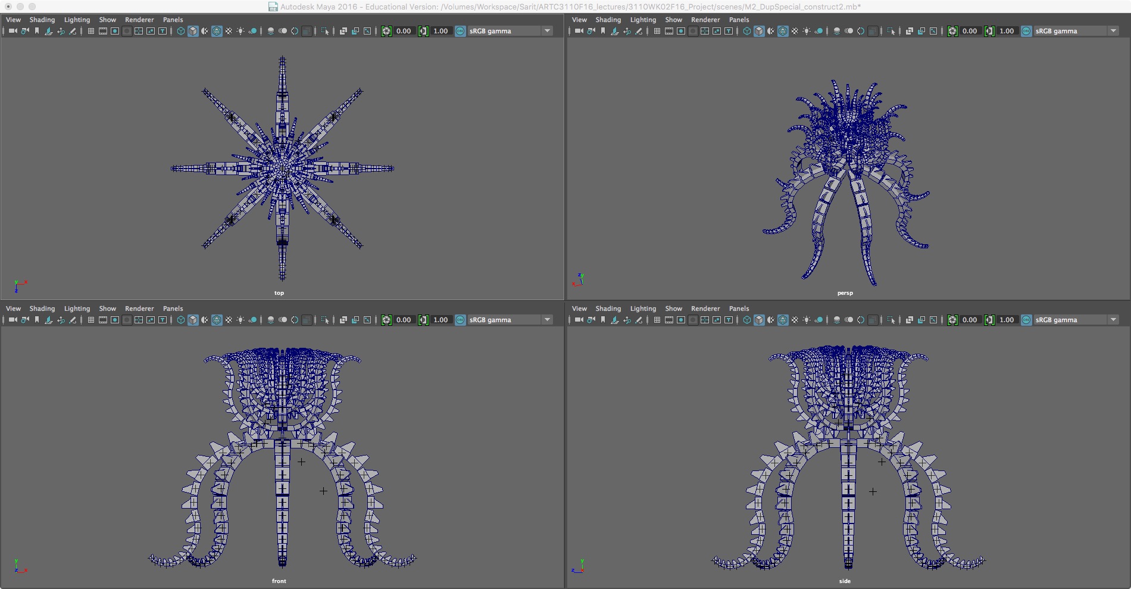This screenshot has width=1131, height=589.
Task: Click X-Ray Joints icon in side panel
Action: (x=933, y=320)
